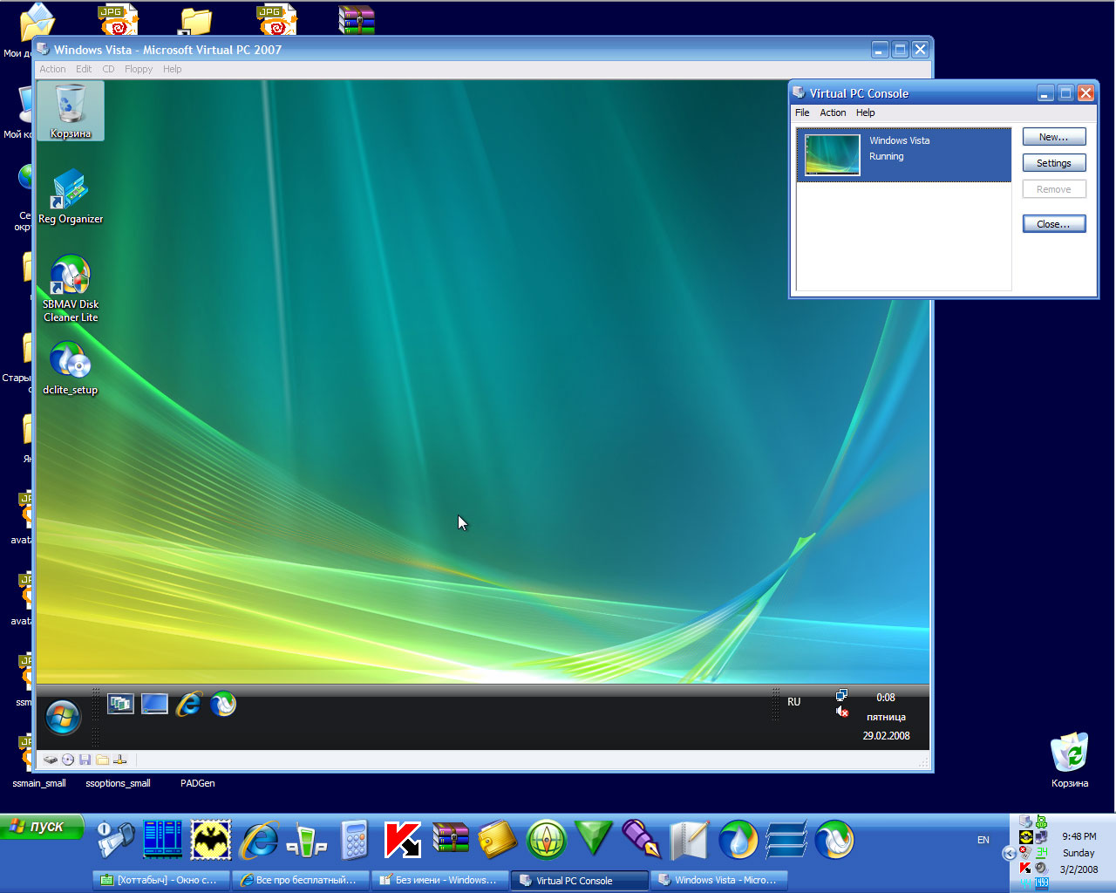This screenshot has height=893, width=1116.
Task: Click Show desktop icon in Vista quick launch
Action: (x=154, y=704)
